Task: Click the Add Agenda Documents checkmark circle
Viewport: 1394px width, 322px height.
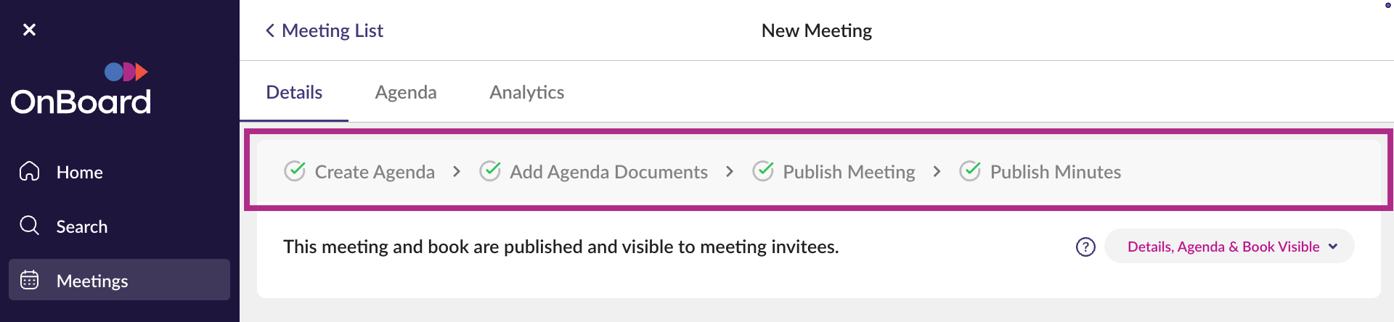Action: pyautogui.click(x=490, y=171)
